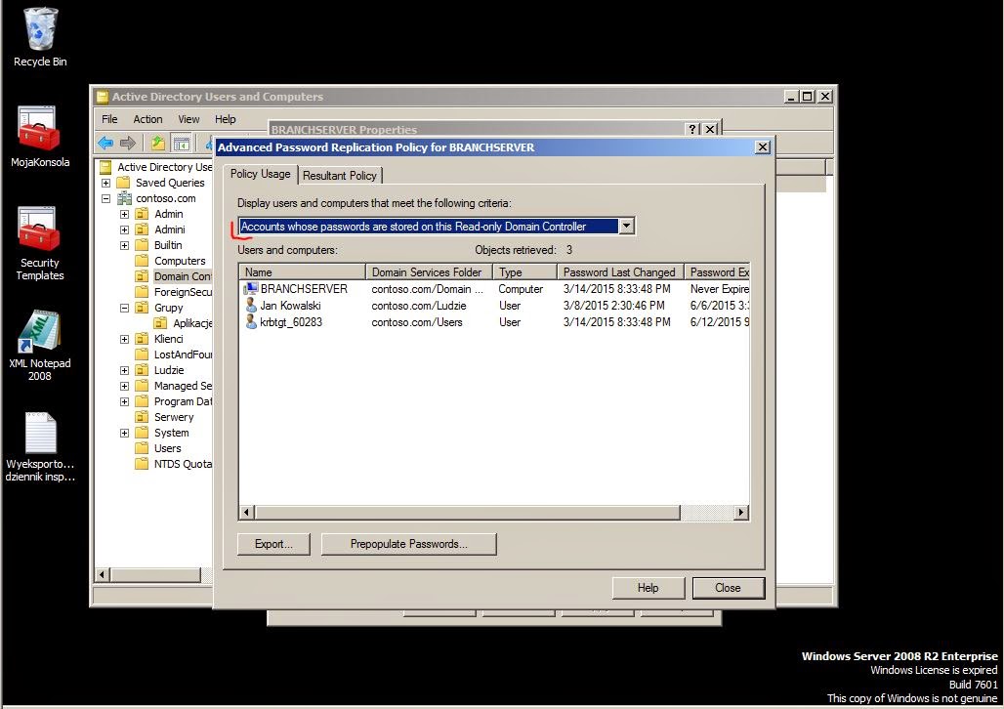This screenshot has width=1004, height=709.
Task: Expand the System node
Action: [x=125, y=433]
